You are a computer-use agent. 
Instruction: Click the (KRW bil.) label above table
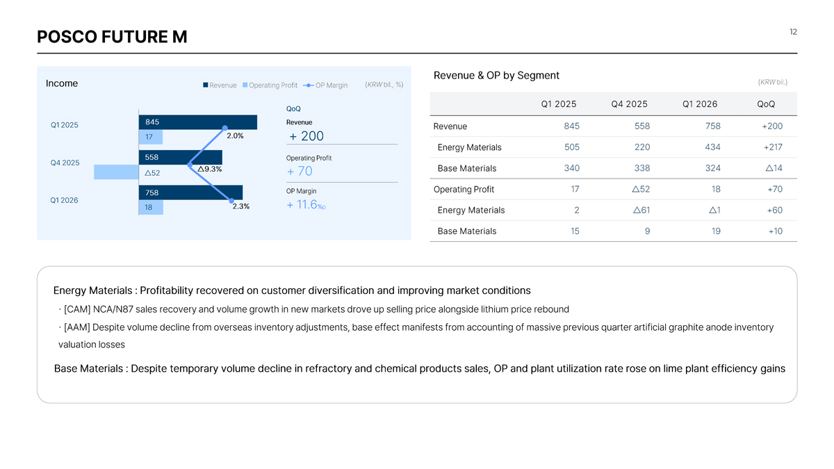pyautogui.click(x=774, y=82)
